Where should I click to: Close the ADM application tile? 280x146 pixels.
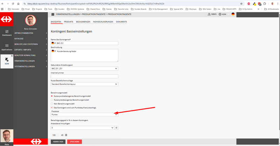click(12, 56)
